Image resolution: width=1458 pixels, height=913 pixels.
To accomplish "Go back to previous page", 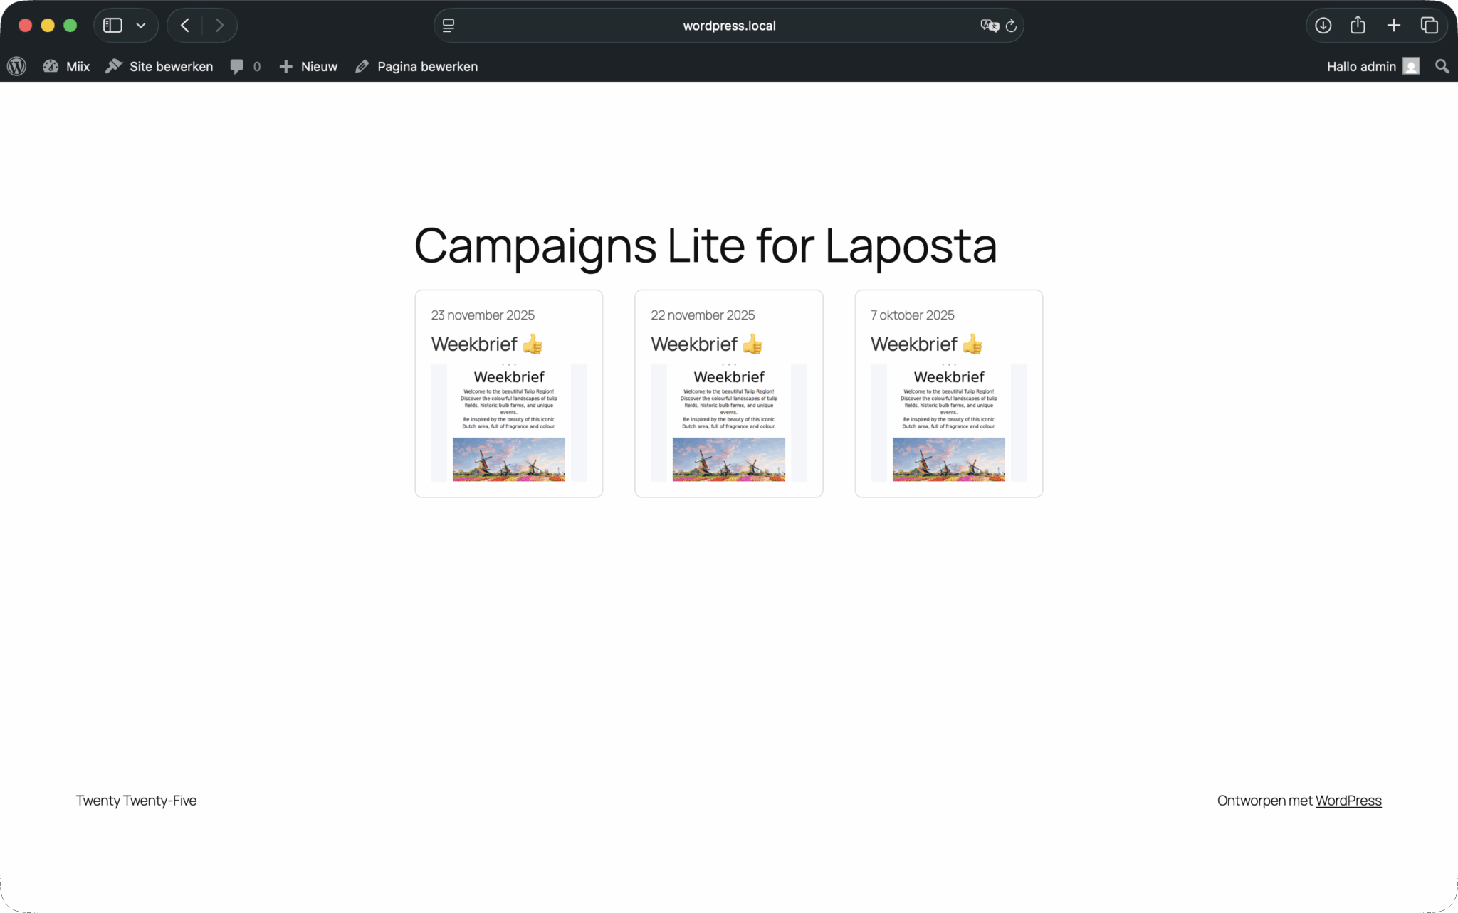I will coord(185,26).
